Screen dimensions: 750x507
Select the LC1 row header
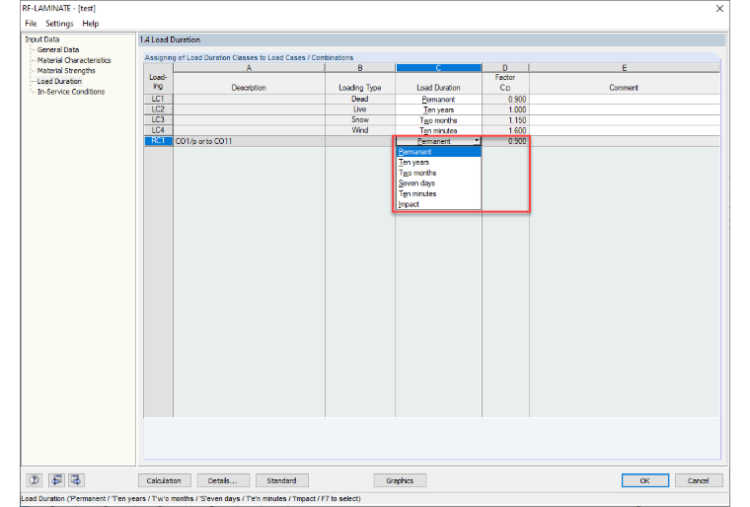tap(158, 99)
